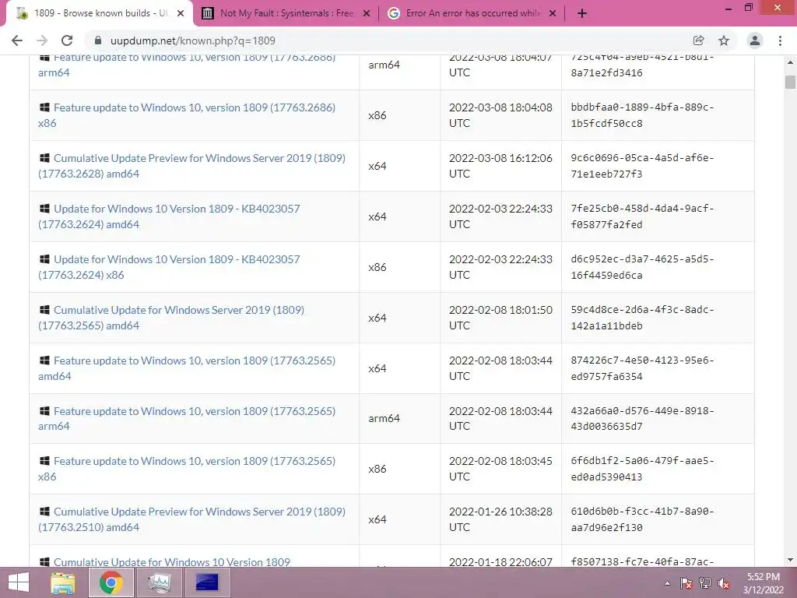This screenshot has height=598, width=797.
Task: Click Windows logo beside KB4023057 amd64 update
Action: [44, 209]
